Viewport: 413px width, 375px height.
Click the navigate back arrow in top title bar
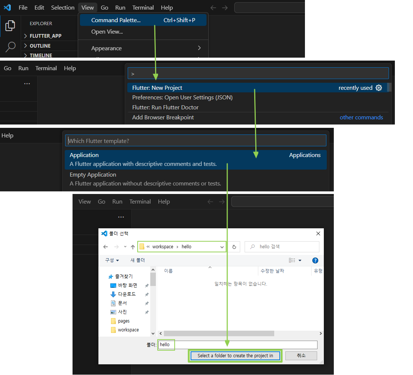(214, 8)
